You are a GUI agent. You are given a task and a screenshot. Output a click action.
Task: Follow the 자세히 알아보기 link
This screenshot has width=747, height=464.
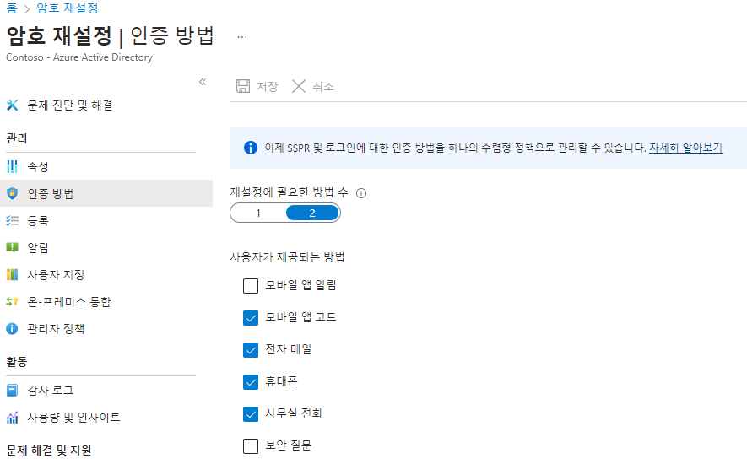pos(685,148)
